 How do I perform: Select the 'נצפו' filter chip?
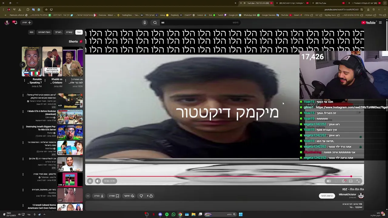32,32
